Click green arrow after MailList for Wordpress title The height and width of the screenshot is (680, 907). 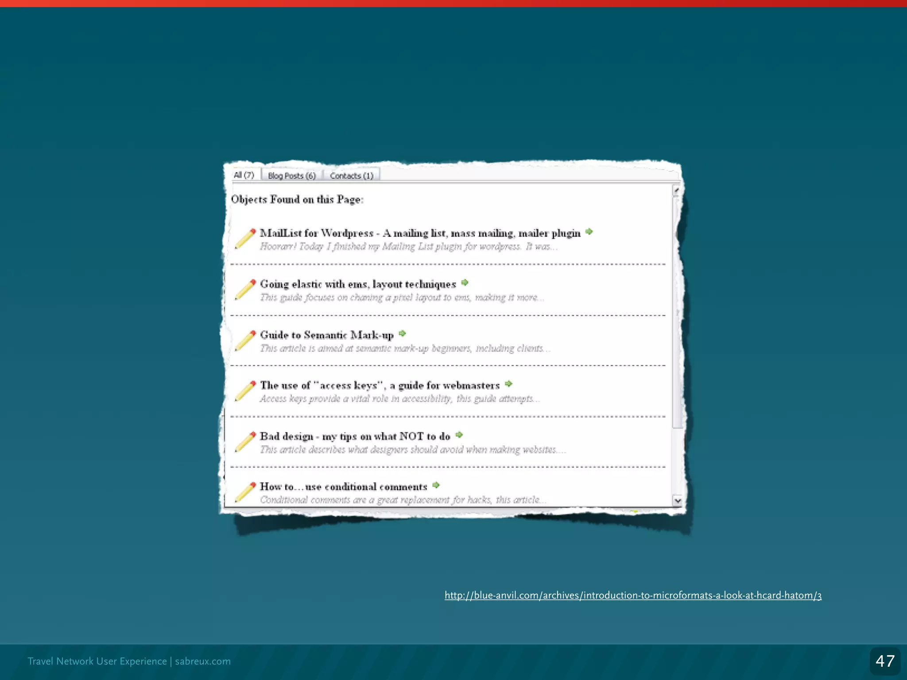589,232
